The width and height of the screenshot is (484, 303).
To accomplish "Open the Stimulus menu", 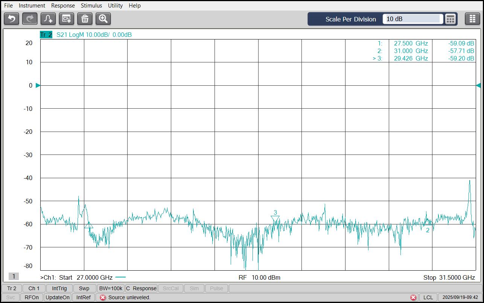I will 91,6.
